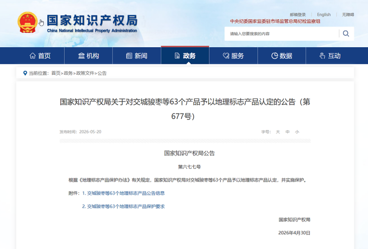
Task: Open the 首页 navigation tab
Action: pos(40,55)
